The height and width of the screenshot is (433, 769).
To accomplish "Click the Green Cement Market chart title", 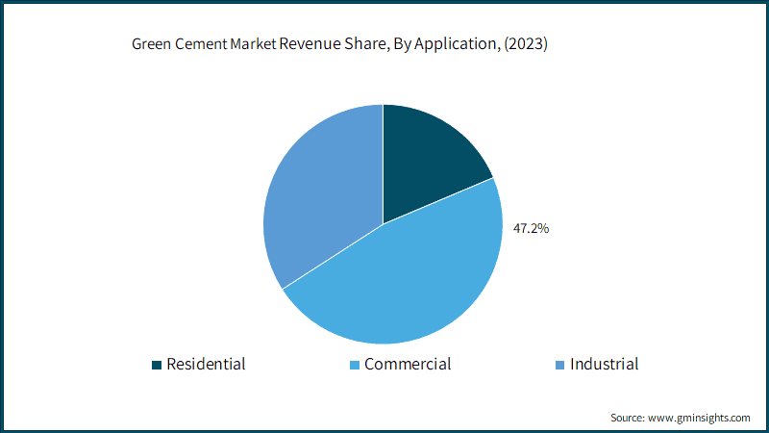I will (x=339, y=44).
